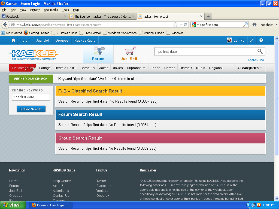Go back with Firefox back arrow
This screenshot has height=209, width=279.
5,24
